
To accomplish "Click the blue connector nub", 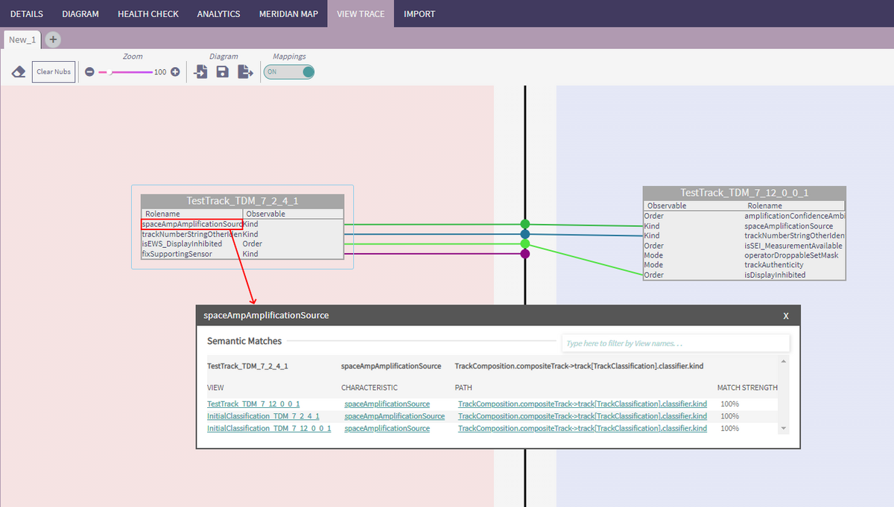I will pos(525,234).
